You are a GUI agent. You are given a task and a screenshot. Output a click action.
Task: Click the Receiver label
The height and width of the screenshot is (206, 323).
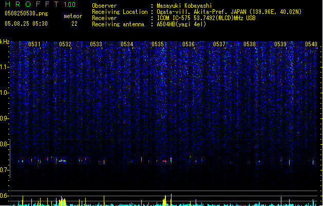coord(104,18)
